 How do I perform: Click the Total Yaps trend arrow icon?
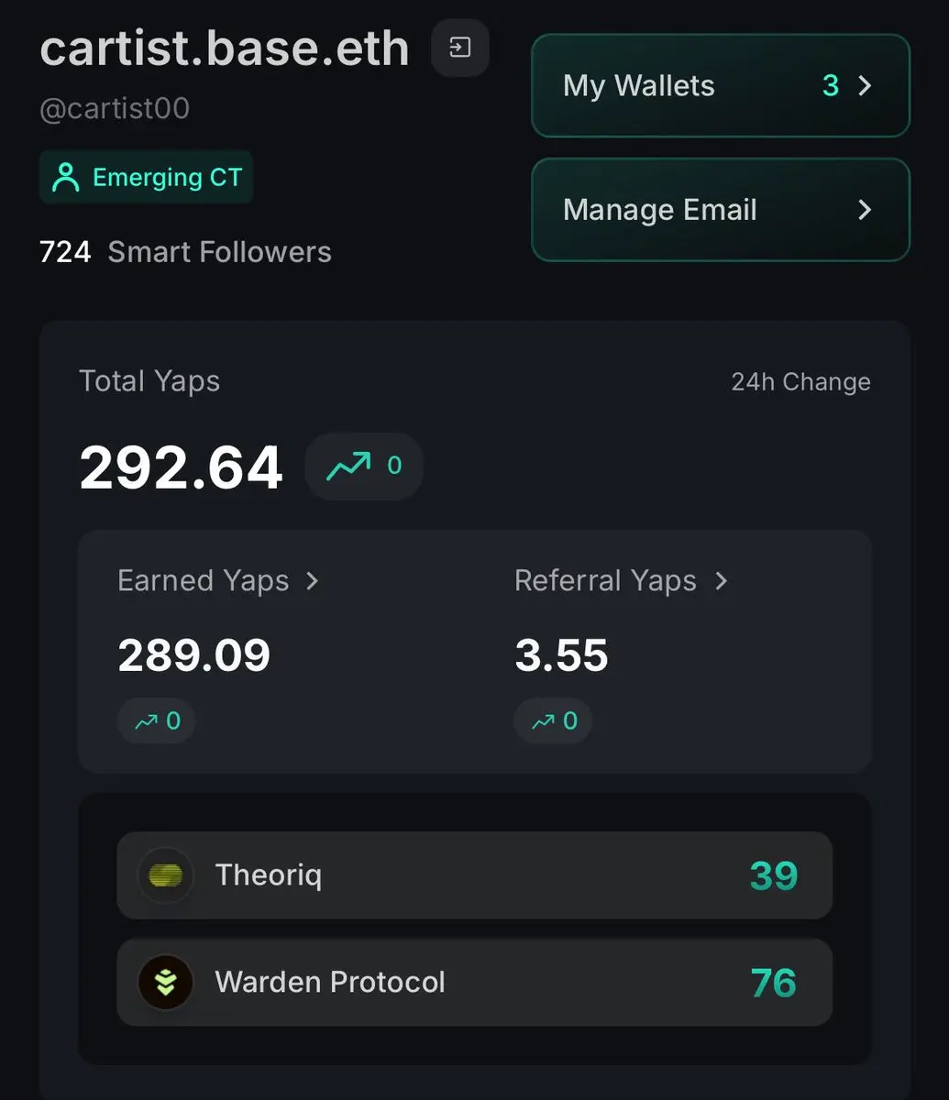point(349,466)
